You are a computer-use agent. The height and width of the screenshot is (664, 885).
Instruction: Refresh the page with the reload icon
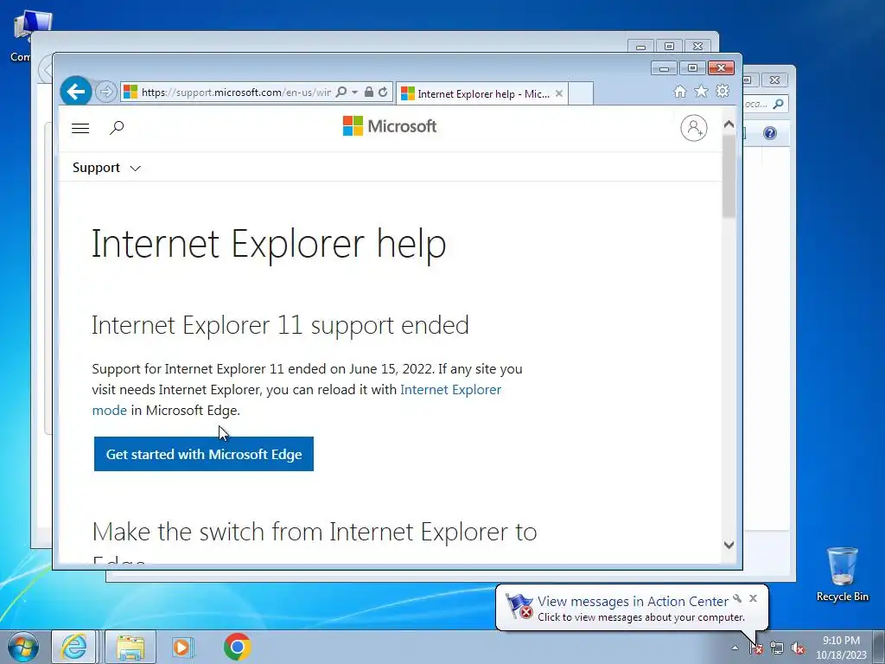[x=383, y=92]
